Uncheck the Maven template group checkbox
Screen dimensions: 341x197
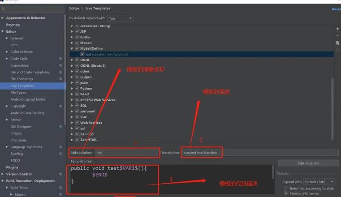click(x=77, y=43)
